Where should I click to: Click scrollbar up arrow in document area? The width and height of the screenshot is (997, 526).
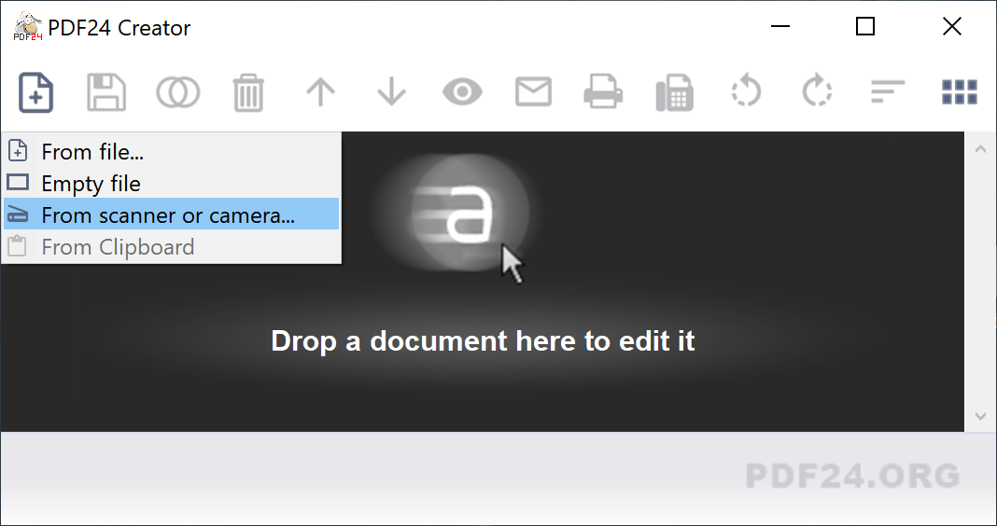point(980,148)
